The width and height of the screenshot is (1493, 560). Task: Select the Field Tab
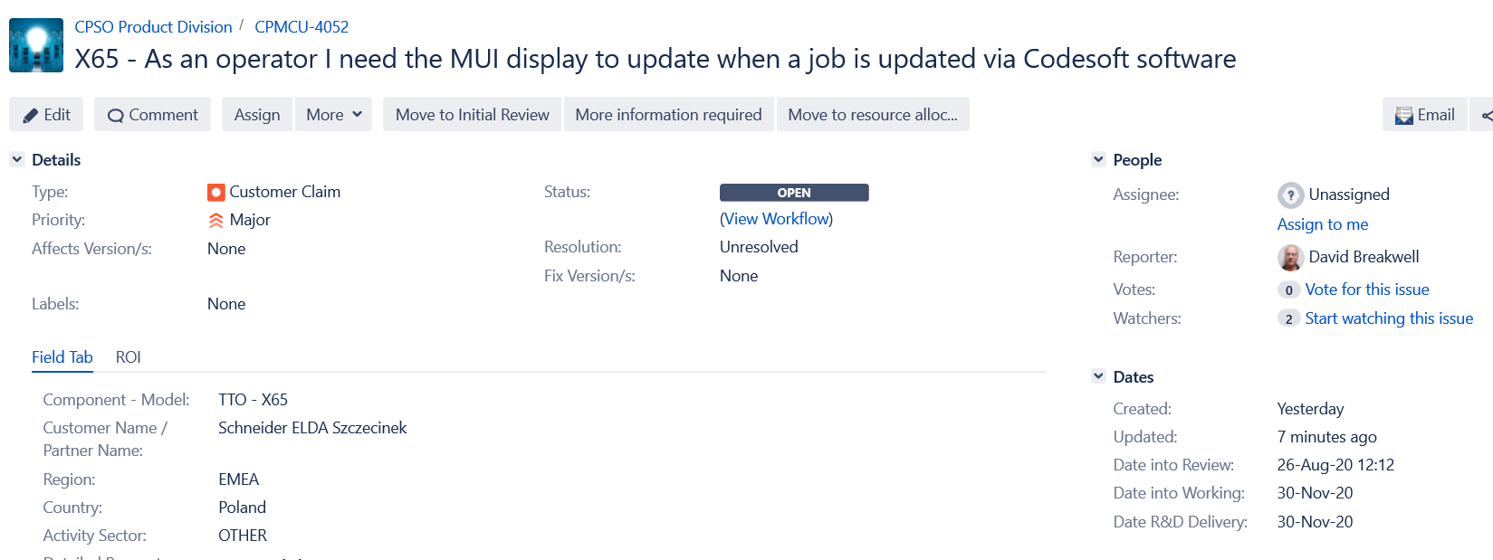[62, 357]
